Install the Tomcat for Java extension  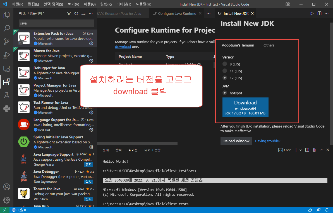(88, 199)
